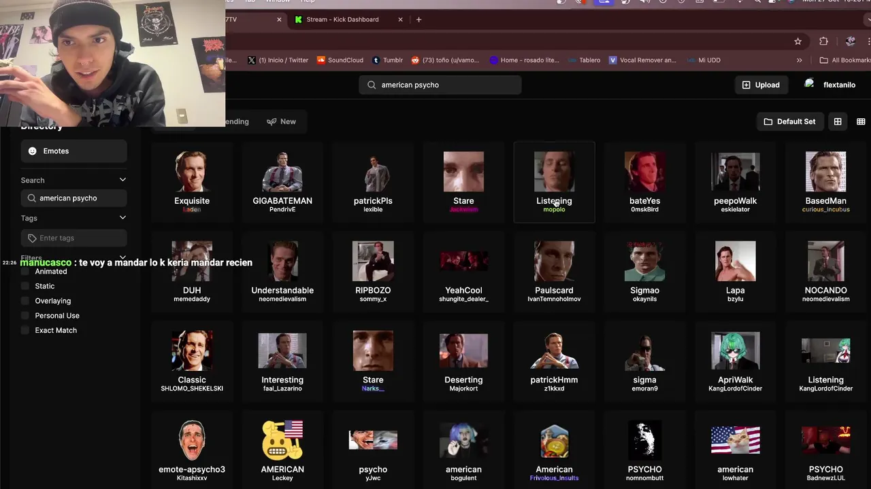Image resolution: width=871 pixels, height=489 pixels.
Task: Open the NOCANDO emote
Action: click(825, 272)
